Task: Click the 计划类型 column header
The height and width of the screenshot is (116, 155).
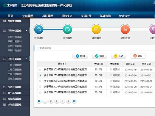Action: (x=114, y=64)
